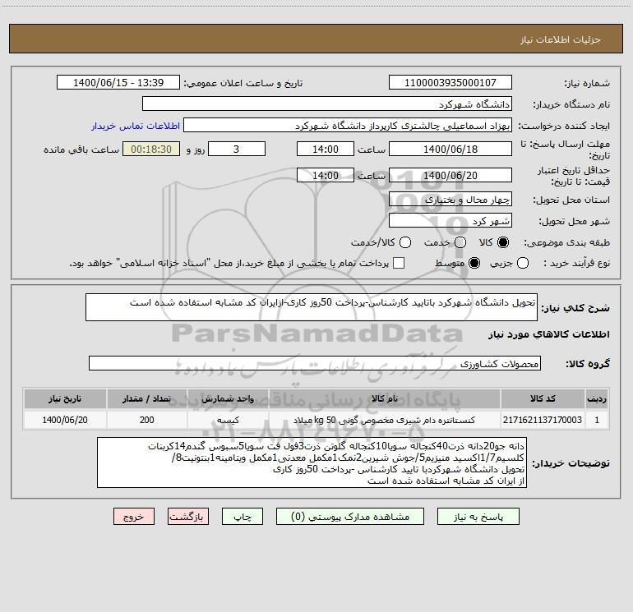Click product name کنسانتره دام شیری cell
The image size is (633, 612).
[385, 420]
